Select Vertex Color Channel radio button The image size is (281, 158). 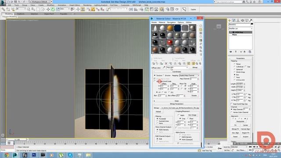[x=231, y=112]
